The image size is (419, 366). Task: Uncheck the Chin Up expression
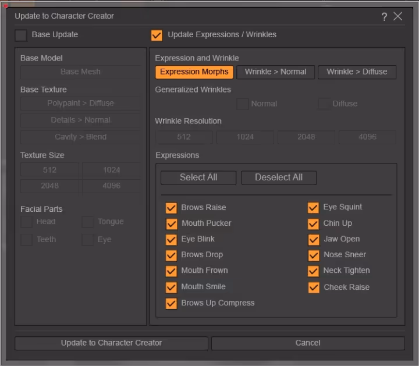tap(313, 224)
